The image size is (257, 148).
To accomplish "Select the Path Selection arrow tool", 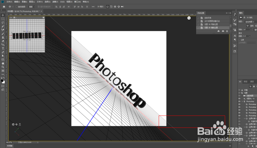I will click(x=3, y=56).
